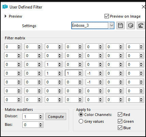
Task: Disable the Blue channel checkbox
Action: point(120,128)
